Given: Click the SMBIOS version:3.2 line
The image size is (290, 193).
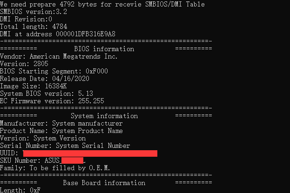Looking at the screenshot, I should pos(34,12).
